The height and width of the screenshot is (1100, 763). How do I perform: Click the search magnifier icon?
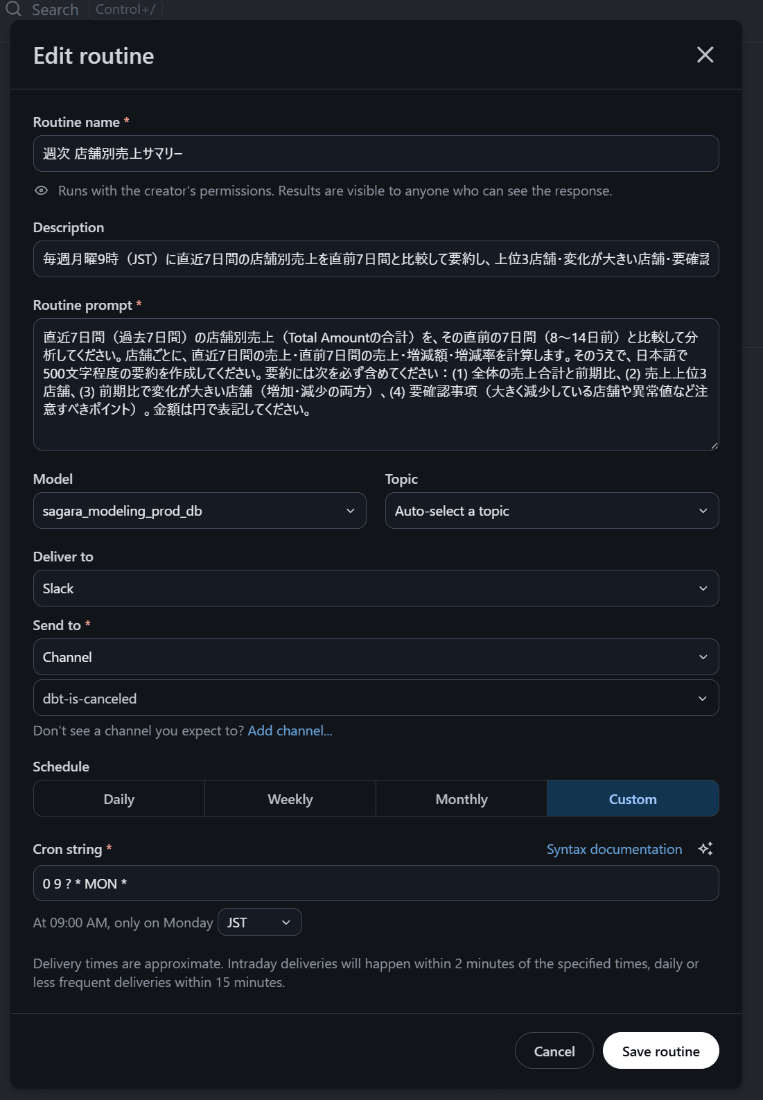pyautogui.click(x=13, y=9)
